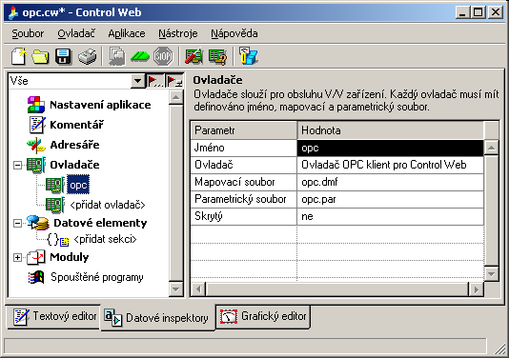Viewport: 509px width, 358px height.
Task: Run application with green arrows icon
Action: (x=140, y=57)
